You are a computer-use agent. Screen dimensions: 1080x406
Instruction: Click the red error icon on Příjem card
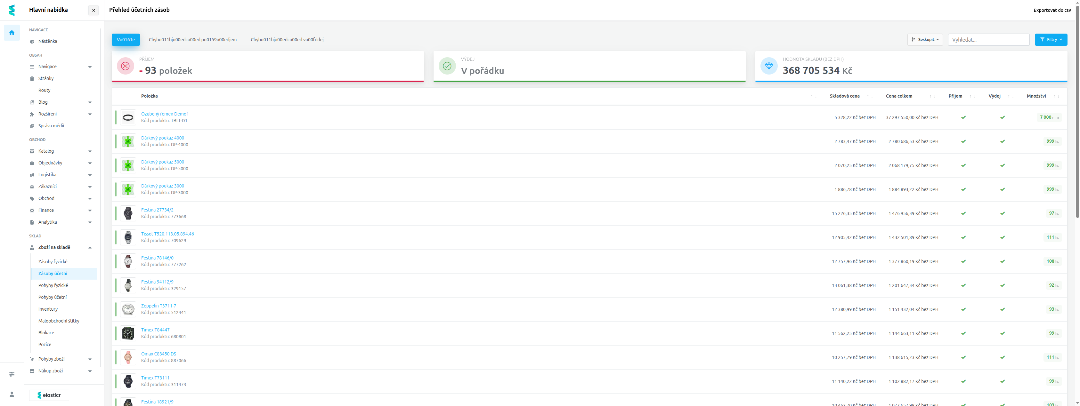pos(126,66)
